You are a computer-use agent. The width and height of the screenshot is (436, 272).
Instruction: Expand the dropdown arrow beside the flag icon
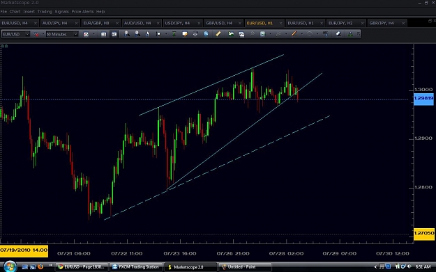[166, 34]
